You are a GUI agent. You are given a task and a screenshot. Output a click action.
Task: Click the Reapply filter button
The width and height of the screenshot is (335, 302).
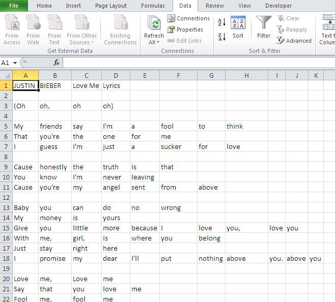292,29
